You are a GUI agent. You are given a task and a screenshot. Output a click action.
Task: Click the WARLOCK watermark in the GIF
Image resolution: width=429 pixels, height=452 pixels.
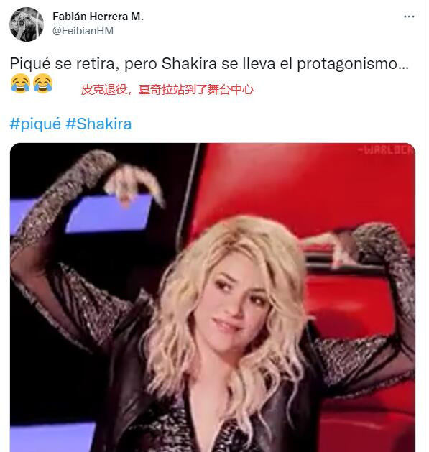click(386, 150)
